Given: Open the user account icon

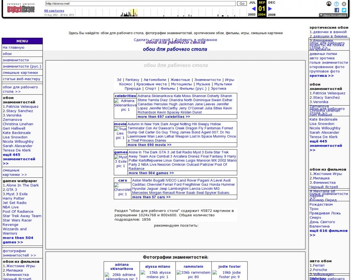Looking at the screenshot, I should (329, 4).
